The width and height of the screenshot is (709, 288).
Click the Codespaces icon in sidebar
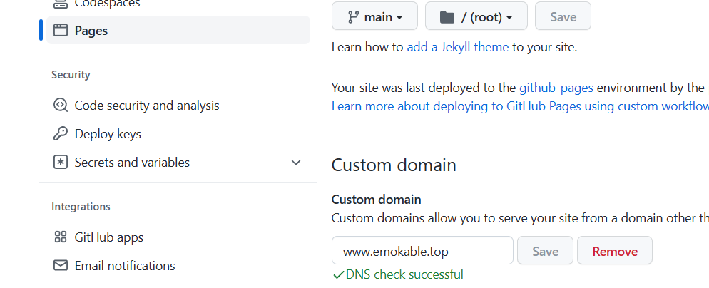coord(61,4)
